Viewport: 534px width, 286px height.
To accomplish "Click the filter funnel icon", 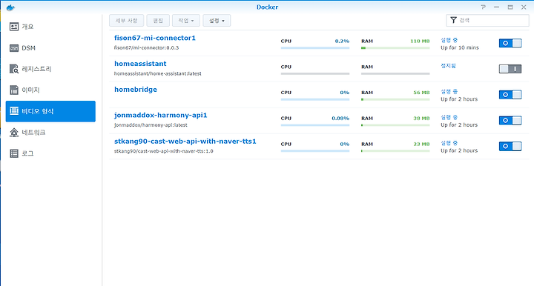I will tap(453, 21).
